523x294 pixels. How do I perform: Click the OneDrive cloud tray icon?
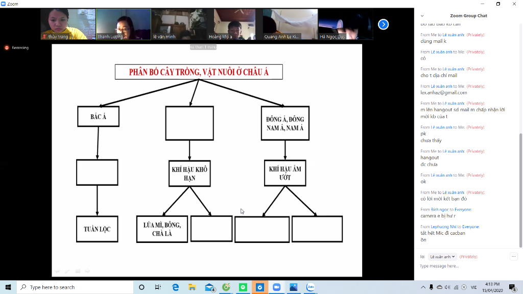click(x=440, y=287)
